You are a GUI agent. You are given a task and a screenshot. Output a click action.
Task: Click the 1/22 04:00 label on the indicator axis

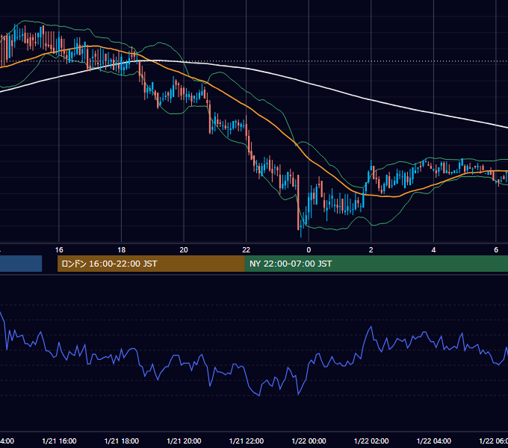pyautogui.click(x=434, y=441)
